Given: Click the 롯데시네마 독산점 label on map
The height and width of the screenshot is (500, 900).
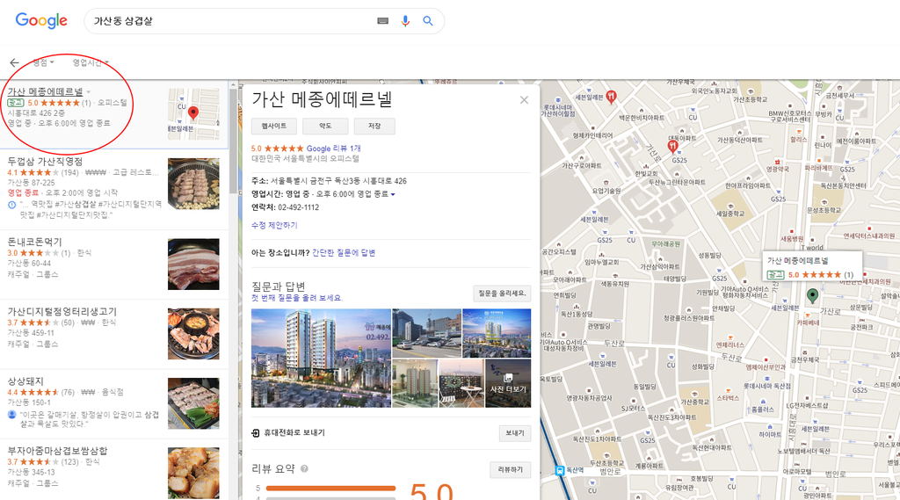Looking at the screenshot, I should (766, 387).
